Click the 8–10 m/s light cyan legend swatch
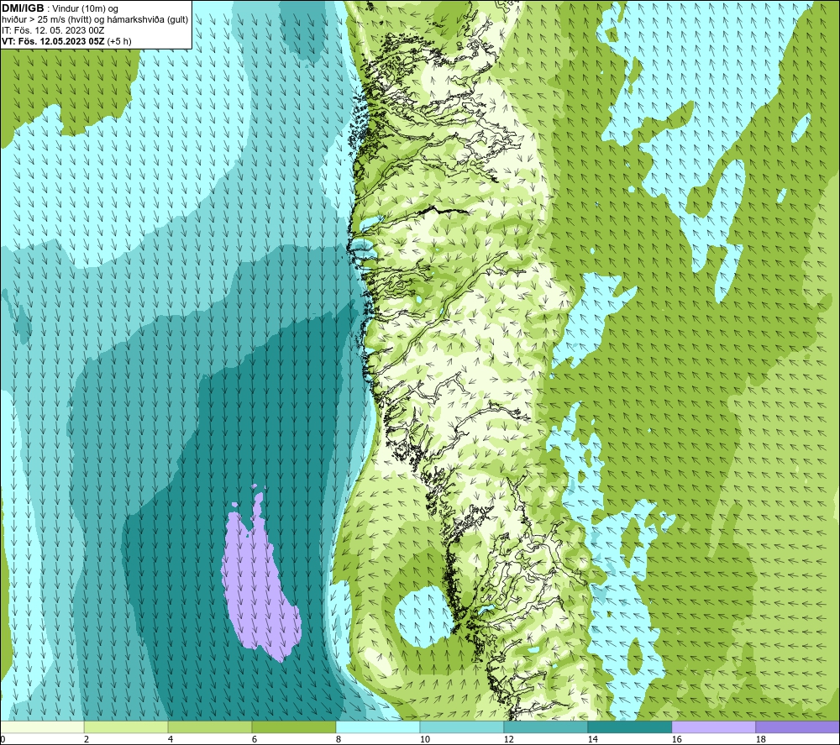This screenshot has width=840, height=745. (378, 727)
